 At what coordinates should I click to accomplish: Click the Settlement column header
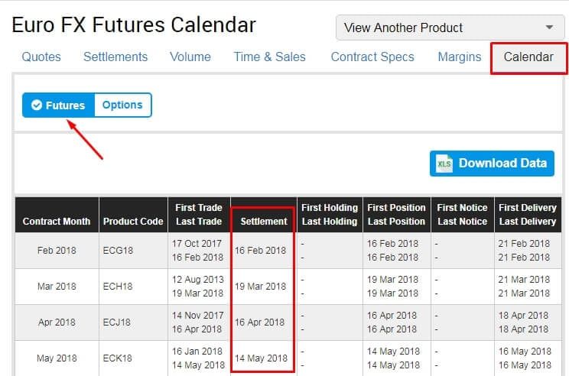263,222
